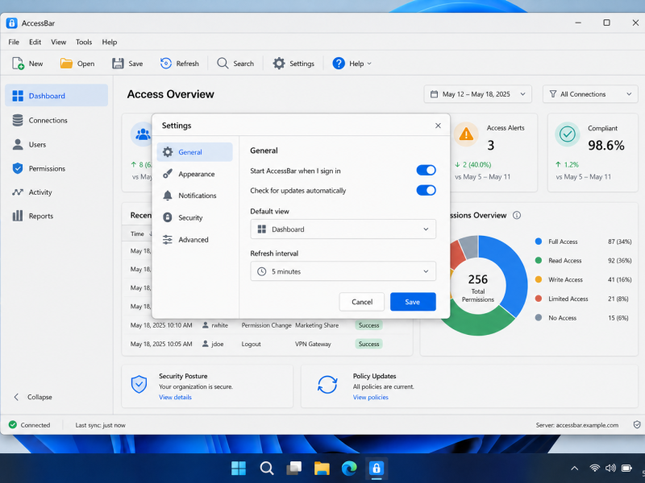Toggle Start AccessBar when I sign in

(427, 170)
